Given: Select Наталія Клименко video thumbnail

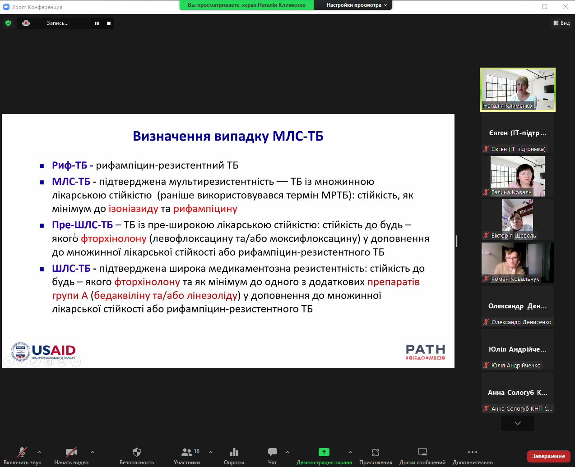Looking at the screenshot, I should [x=517, y=89].
